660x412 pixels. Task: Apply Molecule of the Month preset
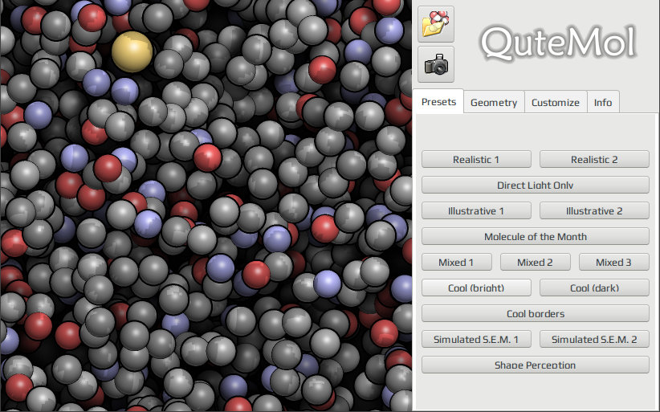[x=535, y=236]
